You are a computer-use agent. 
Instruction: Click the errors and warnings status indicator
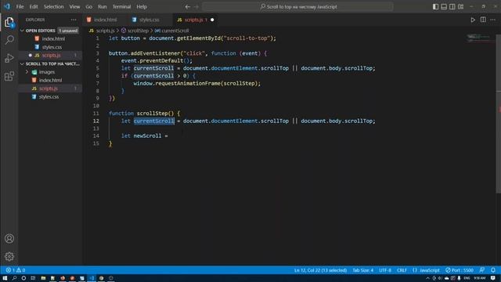coord(16,270)
